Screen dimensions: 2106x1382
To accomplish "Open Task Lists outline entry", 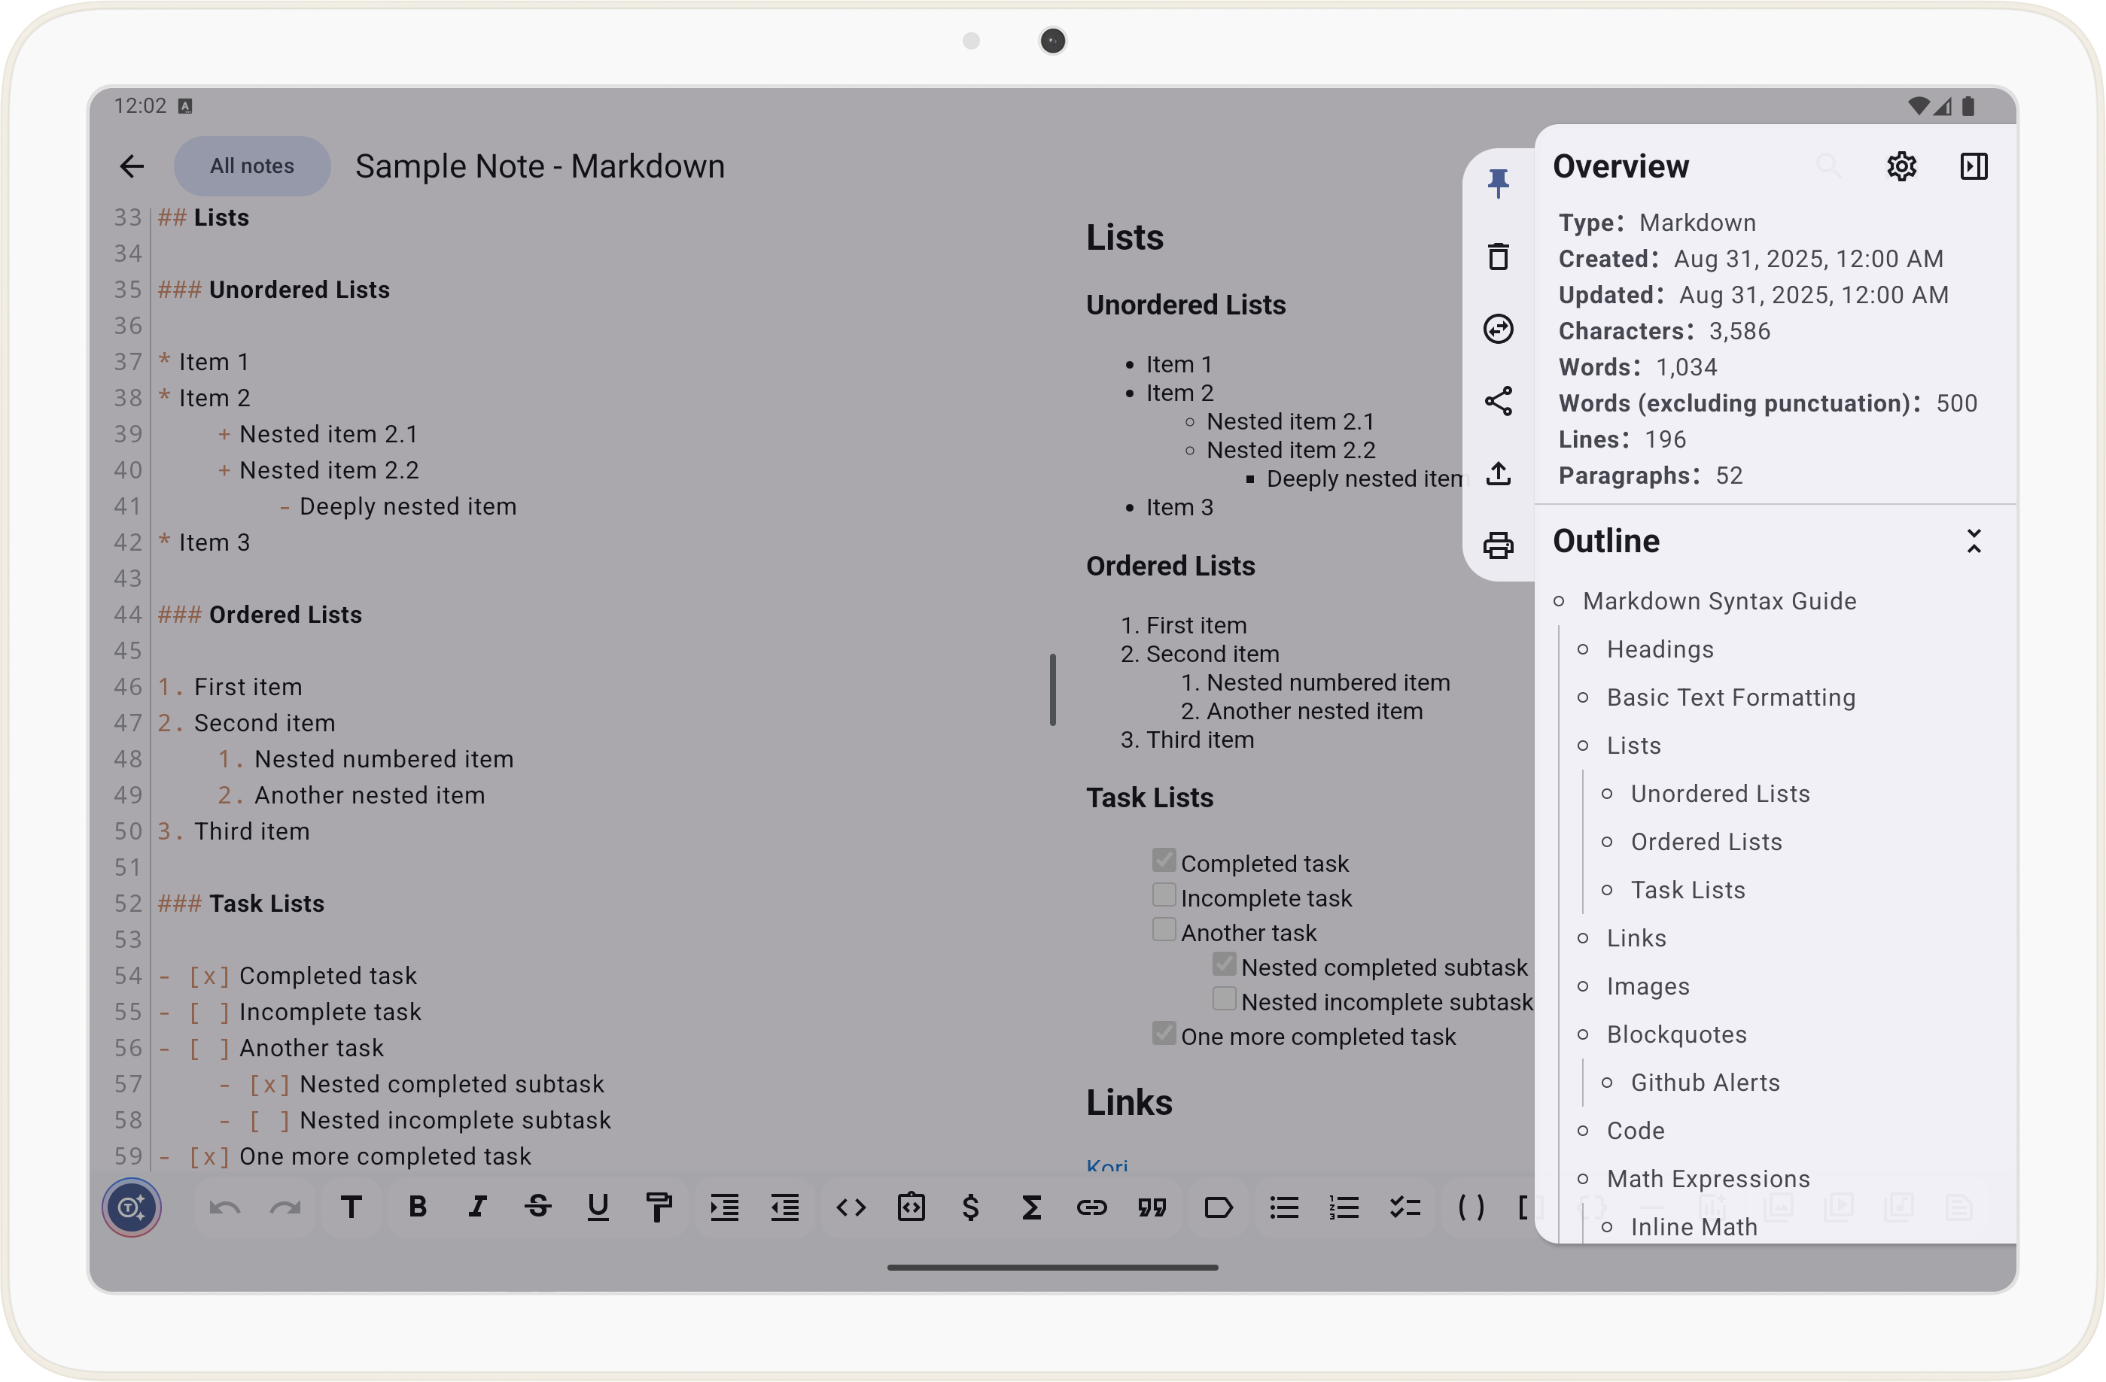I will click(1688, 891).
